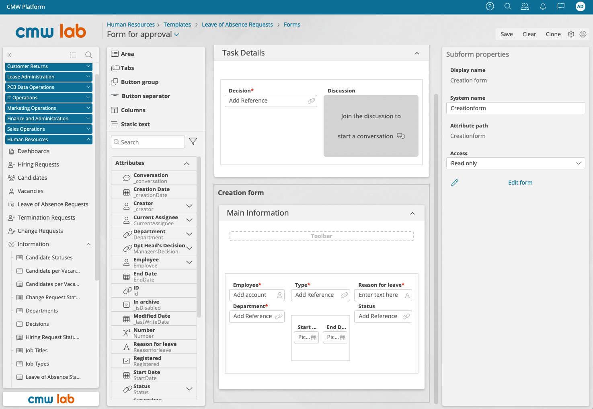Image resolution: width=593 pixels, height=409 pixels.
Task: Click the icon next to the settings gear
Action: pos(583,34)
